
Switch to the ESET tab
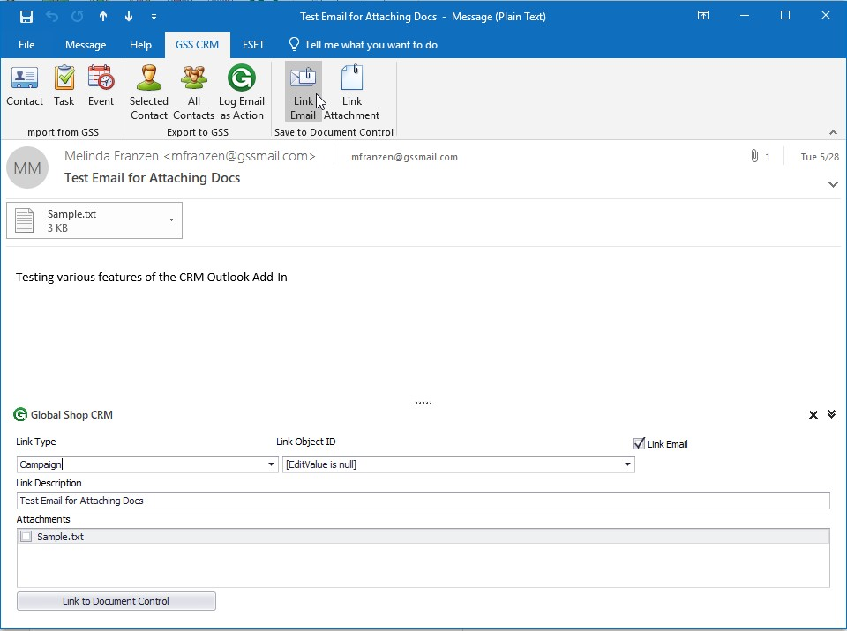[x=253, y=45]
